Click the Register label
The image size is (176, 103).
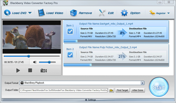point(161,13)
